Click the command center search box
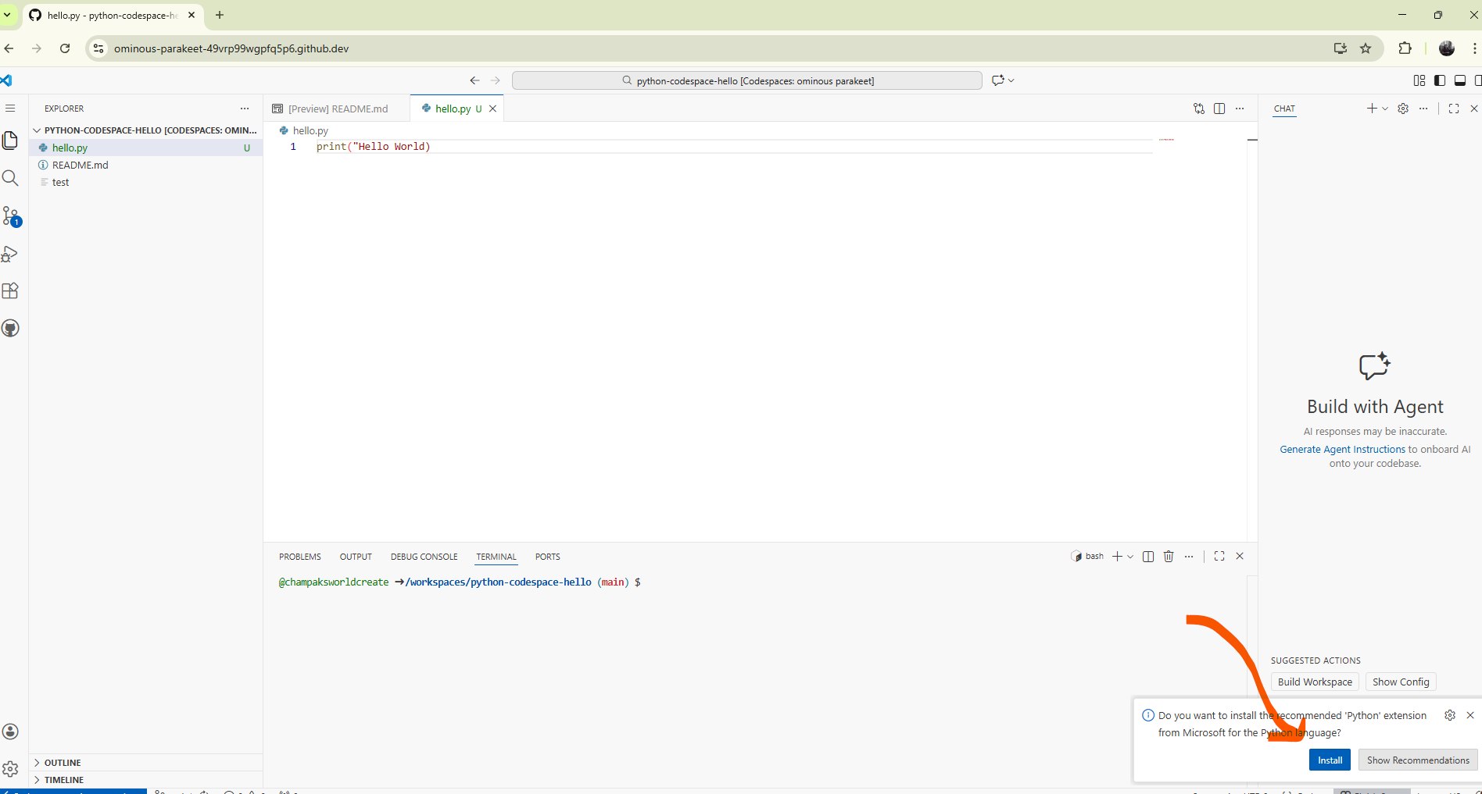1482x794 pixels. click(x=747, y=80)
